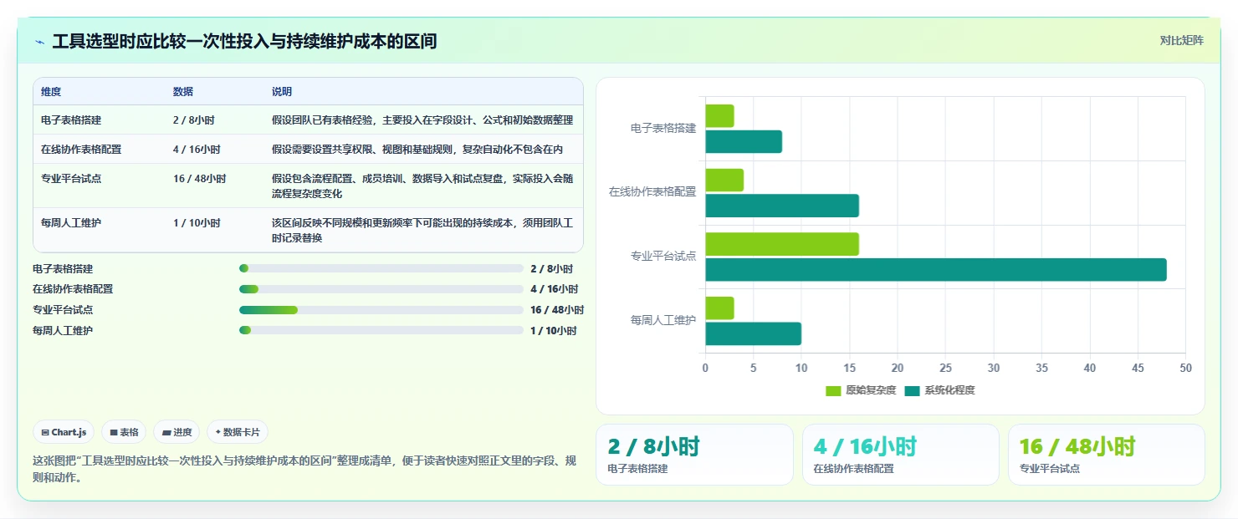1238x519 pixels.
Task: Click the teal bar for 电子表格搭建 in the chart
Action: click(x=744, y=141)
